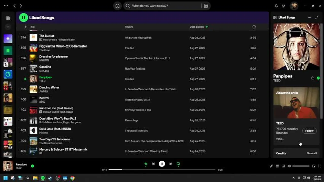Image resolution: width=324 pixels, height=182 pixels.
Task: Open the What's New bell notifications
Action: (x=276, y=6)
